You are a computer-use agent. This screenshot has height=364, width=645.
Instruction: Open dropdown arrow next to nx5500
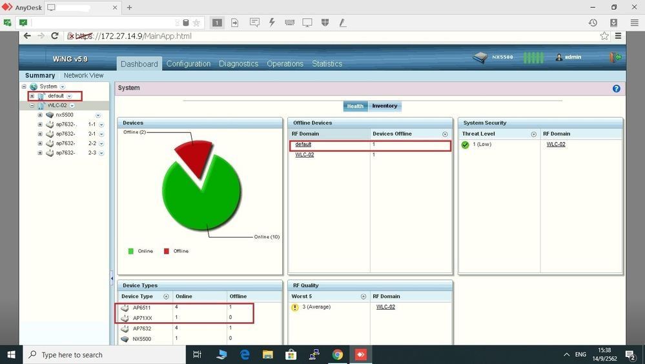click(98, 115)
